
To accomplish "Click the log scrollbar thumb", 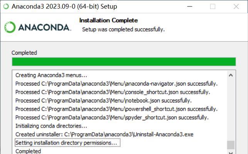I will point(231,145).
